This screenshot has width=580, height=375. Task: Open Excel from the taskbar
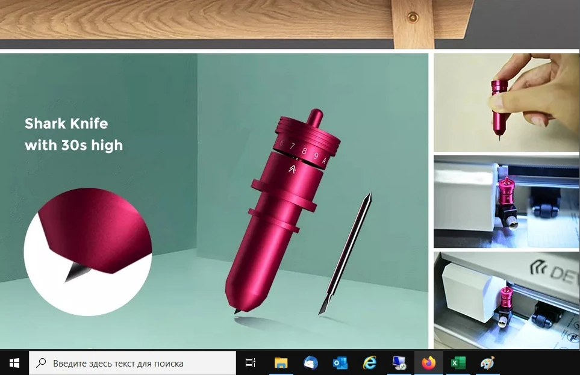(458, 363)
